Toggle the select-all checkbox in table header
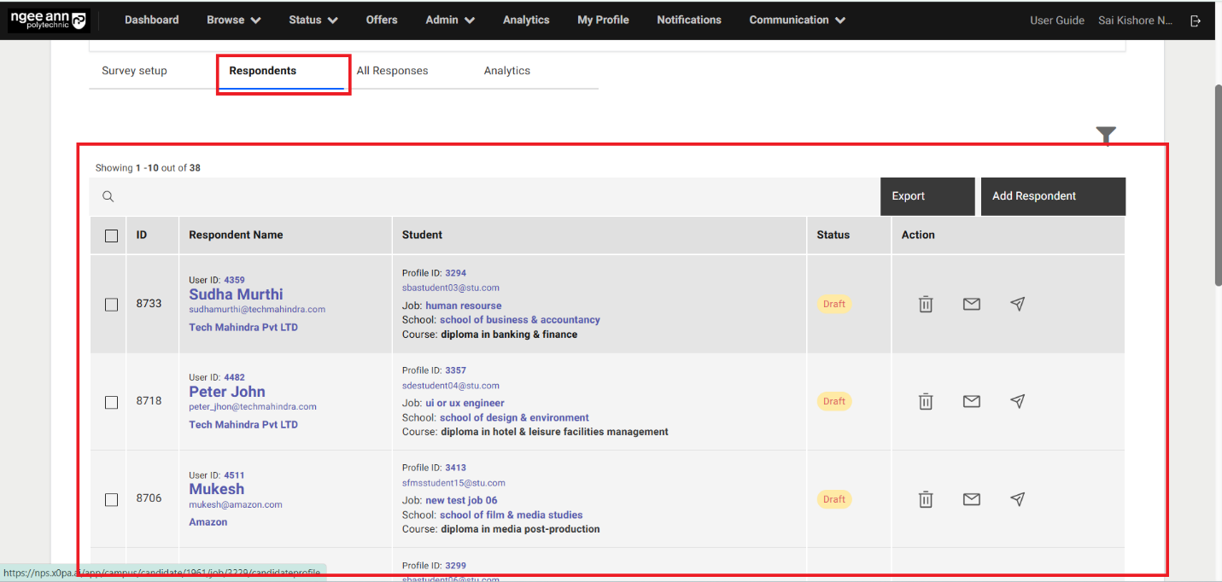This screenshot has height=582, width=1222. [x=111, y=236]
